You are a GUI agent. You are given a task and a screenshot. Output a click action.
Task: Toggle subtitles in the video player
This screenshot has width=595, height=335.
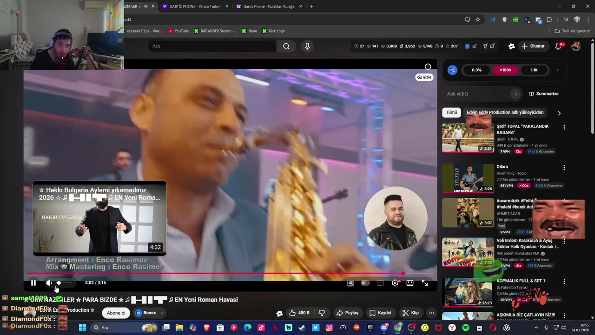[380, 283]
